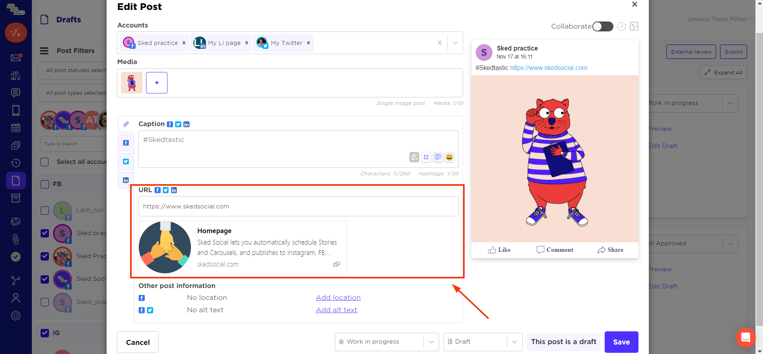Viewport: 763px width, 354px height.
Task: Switch caption to Facebook tab icon
Action: point(126,143)
